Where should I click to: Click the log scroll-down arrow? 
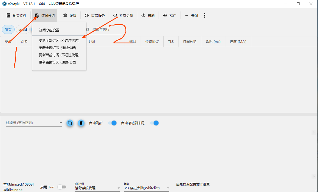[x=314, y=176]
